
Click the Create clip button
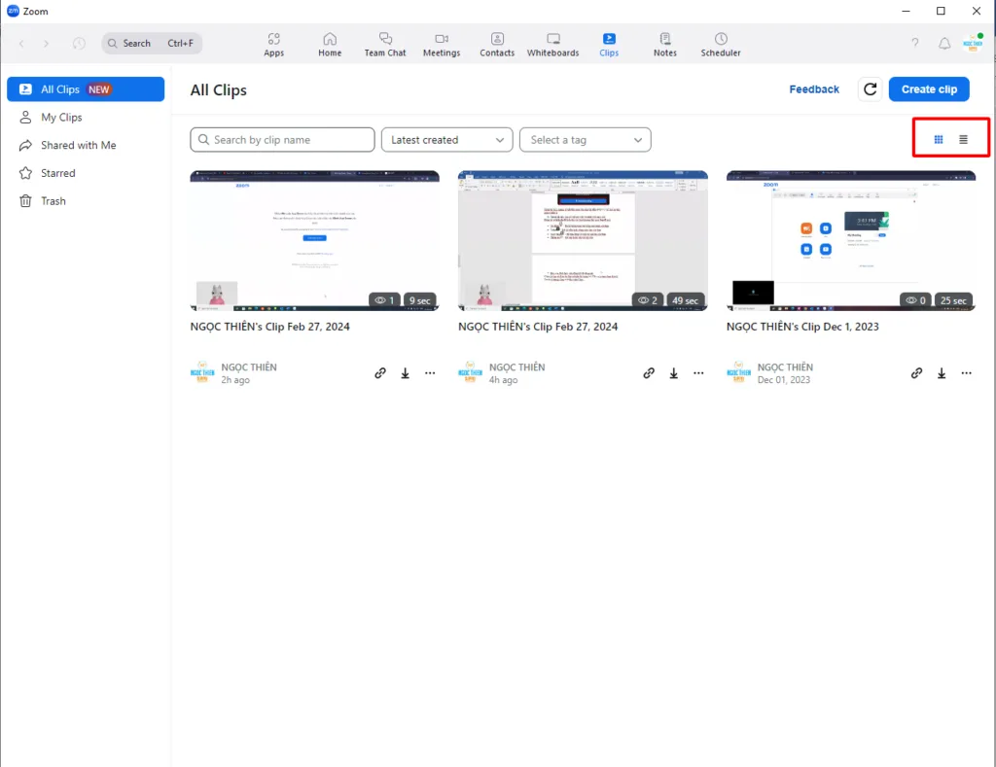[x=929, y=89]
